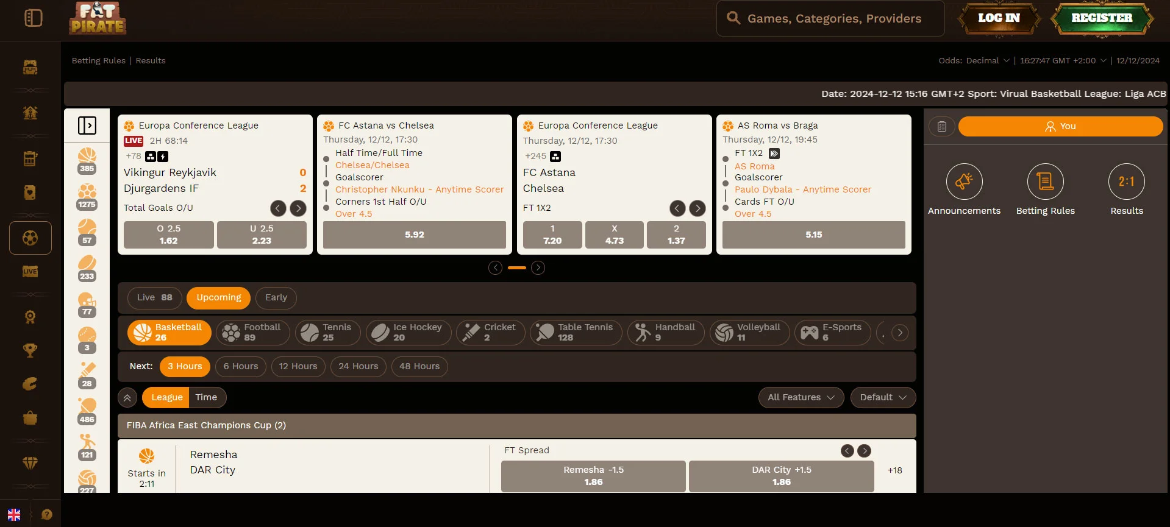Screen dimensions: 1170x527
Task: Open Betting Rules document icon
Action: (x=1045, y=182)
